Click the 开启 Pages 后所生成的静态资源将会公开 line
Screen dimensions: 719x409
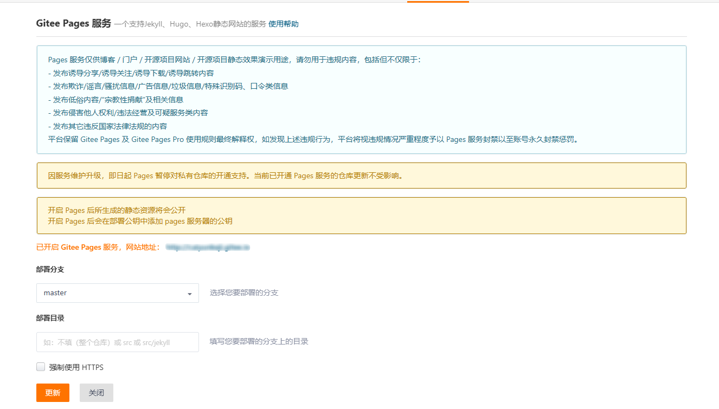pyautogui.click(x=117, y=210)
